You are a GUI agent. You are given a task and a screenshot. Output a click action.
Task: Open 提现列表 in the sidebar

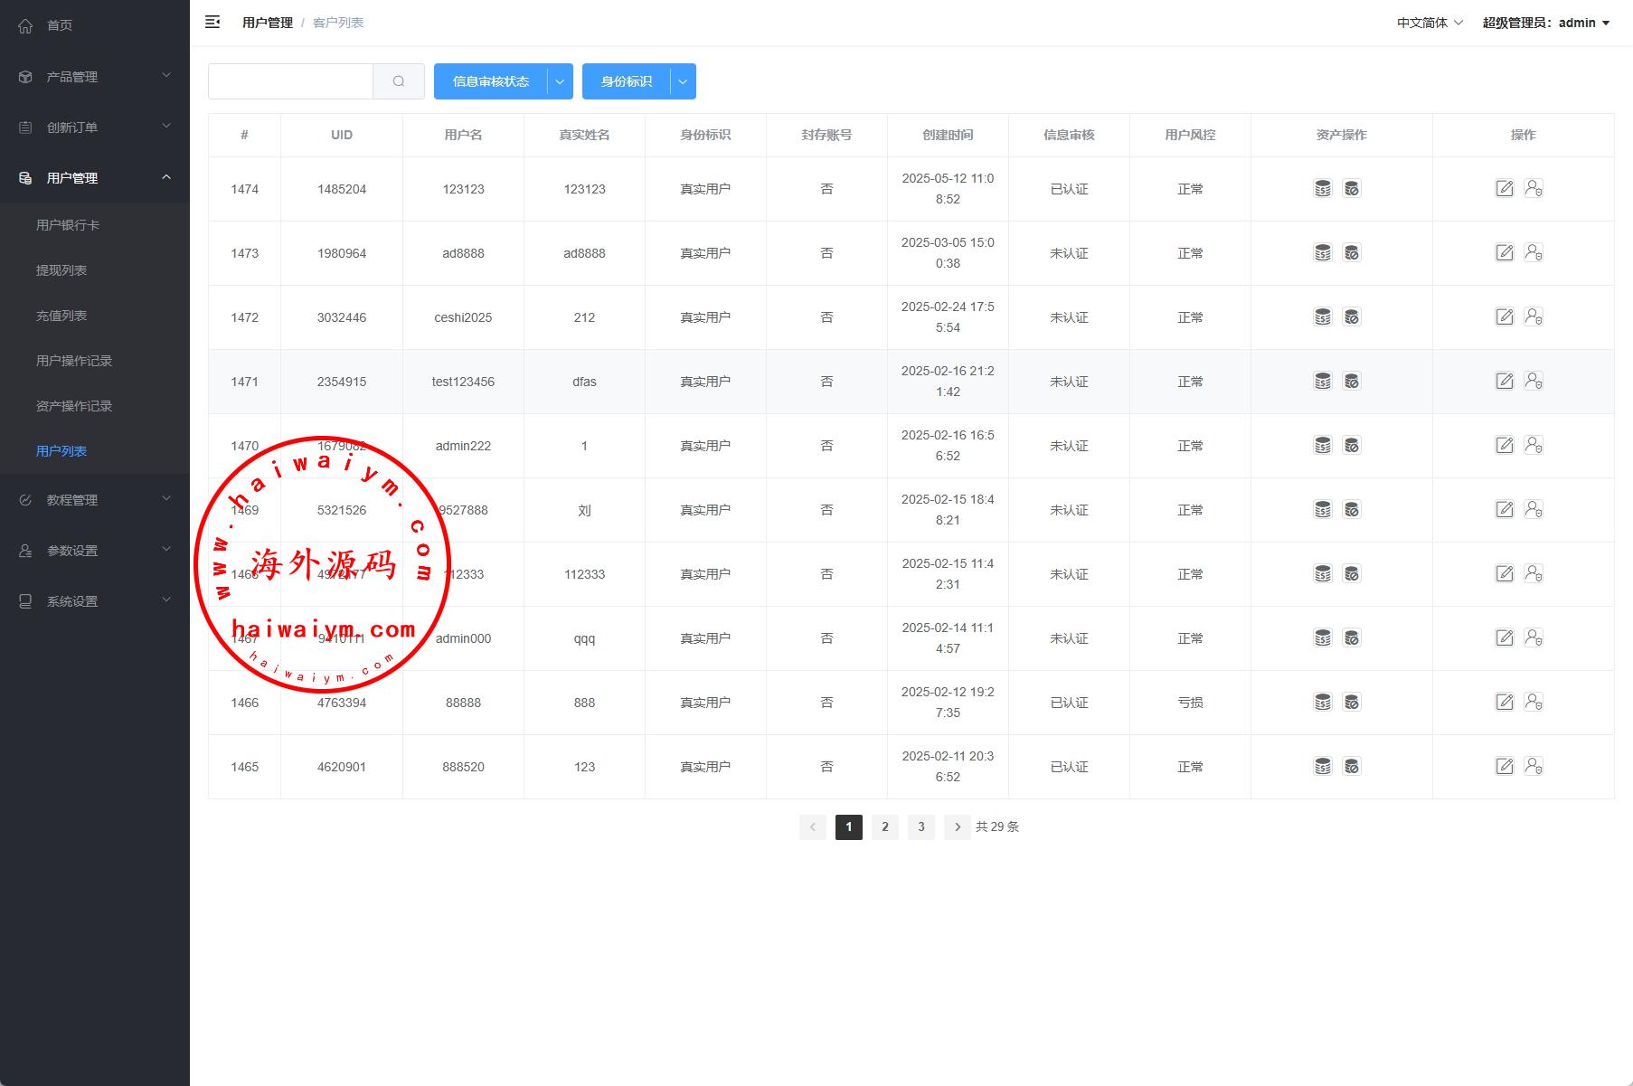pyautogui.click(x=61, y=270)
